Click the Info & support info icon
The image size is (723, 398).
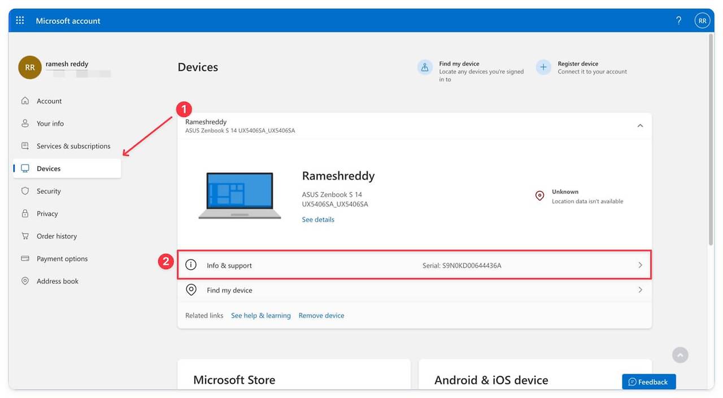(x=191, y=265)
